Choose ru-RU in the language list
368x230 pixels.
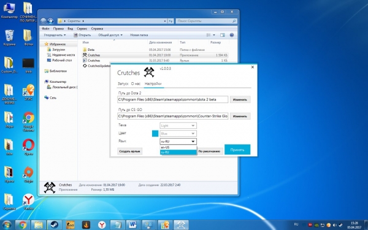point(178,152)
